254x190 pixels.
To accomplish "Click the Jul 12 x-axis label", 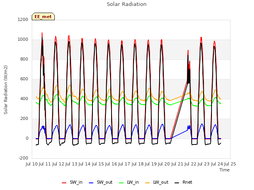I will tap(58, 164).
